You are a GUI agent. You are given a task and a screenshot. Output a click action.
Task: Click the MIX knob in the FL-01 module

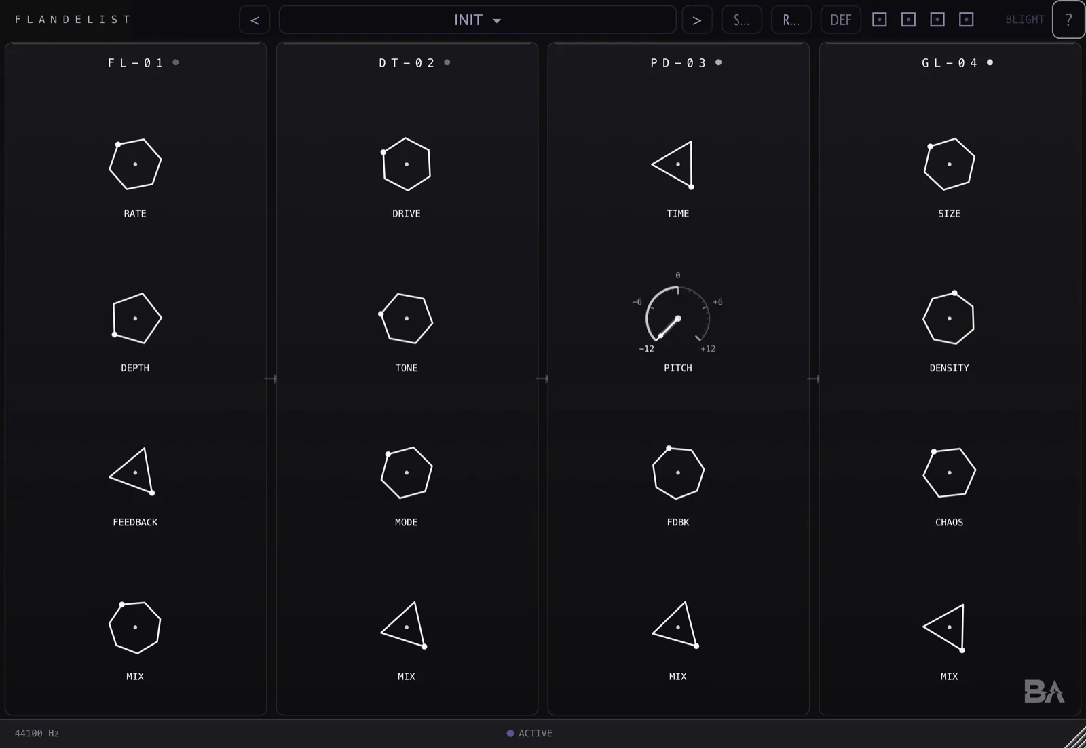tap(135, 627)
